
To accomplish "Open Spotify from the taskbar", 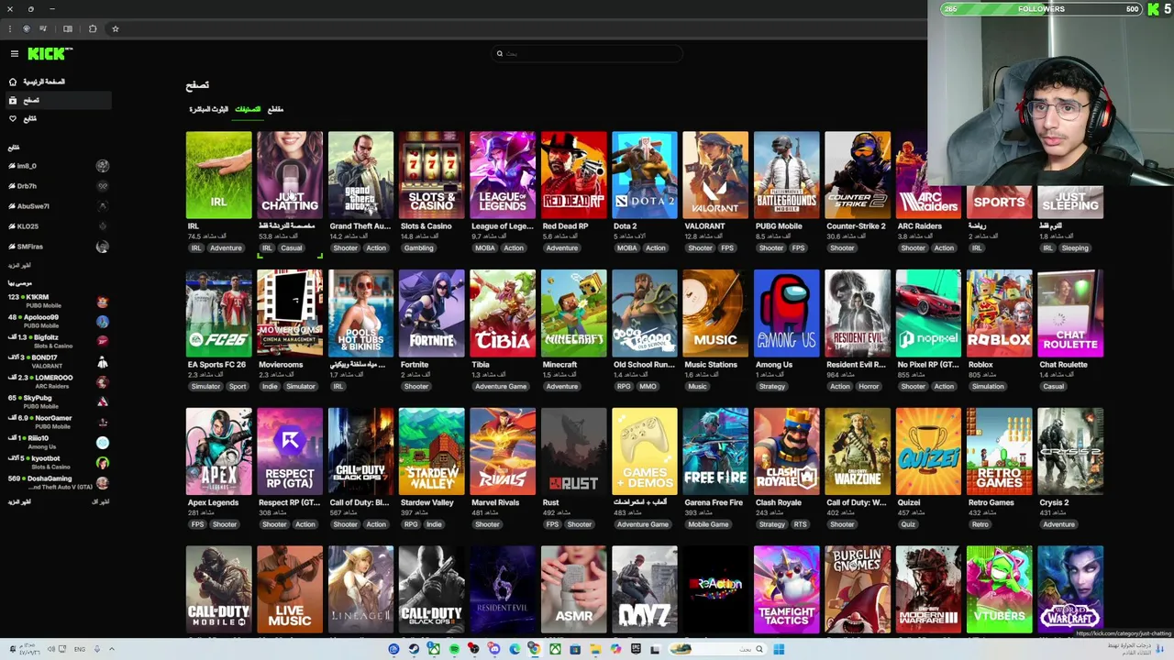I will 454,649.
